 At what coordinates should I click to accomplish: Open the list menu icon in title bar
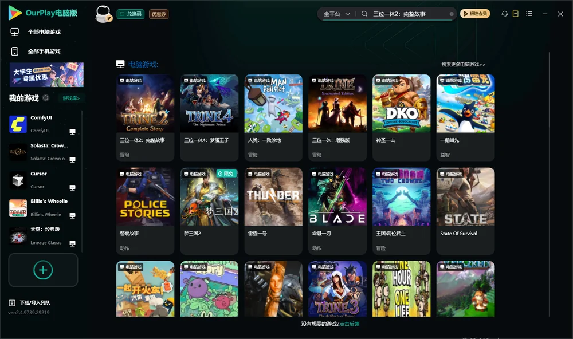coord(529,14)
